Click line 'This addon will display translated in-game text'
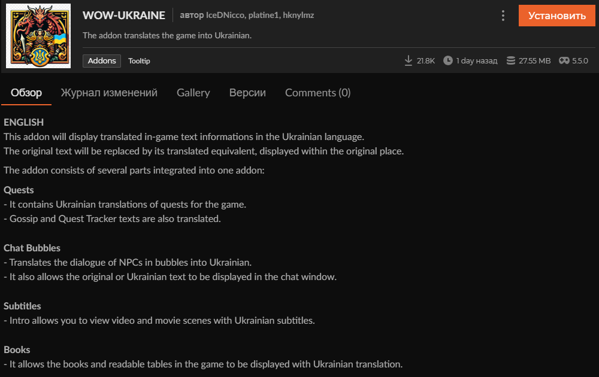This screenshot has height=377, width=599. click(184, 136)
